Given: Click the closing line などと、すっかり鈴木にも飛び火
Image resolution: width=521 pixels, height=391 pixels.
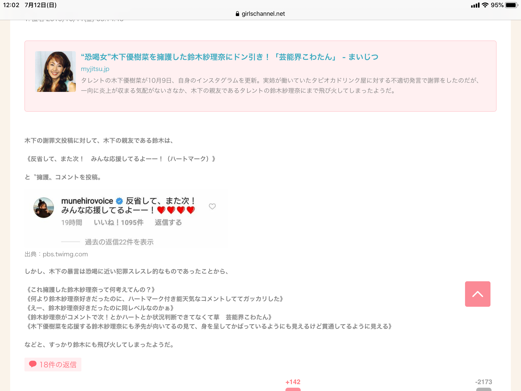Looking at the screenshot, I should (x=100, y=345).
